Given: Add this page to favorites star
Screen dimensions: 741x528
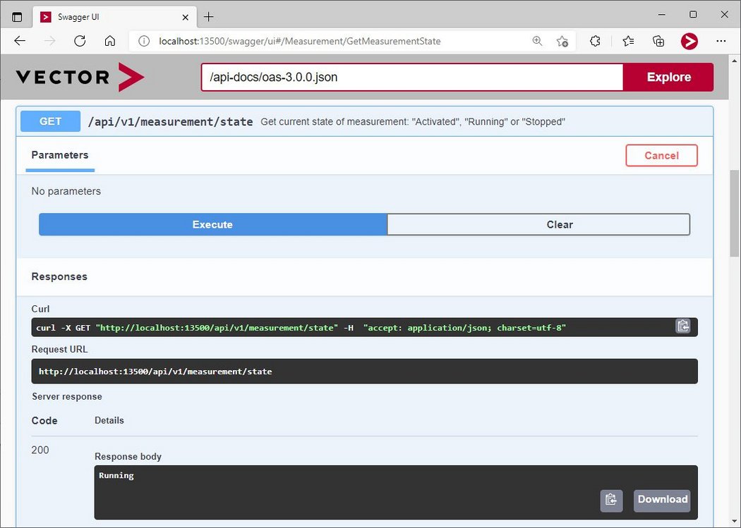Looking at the screenshot, I should [562, 41].
